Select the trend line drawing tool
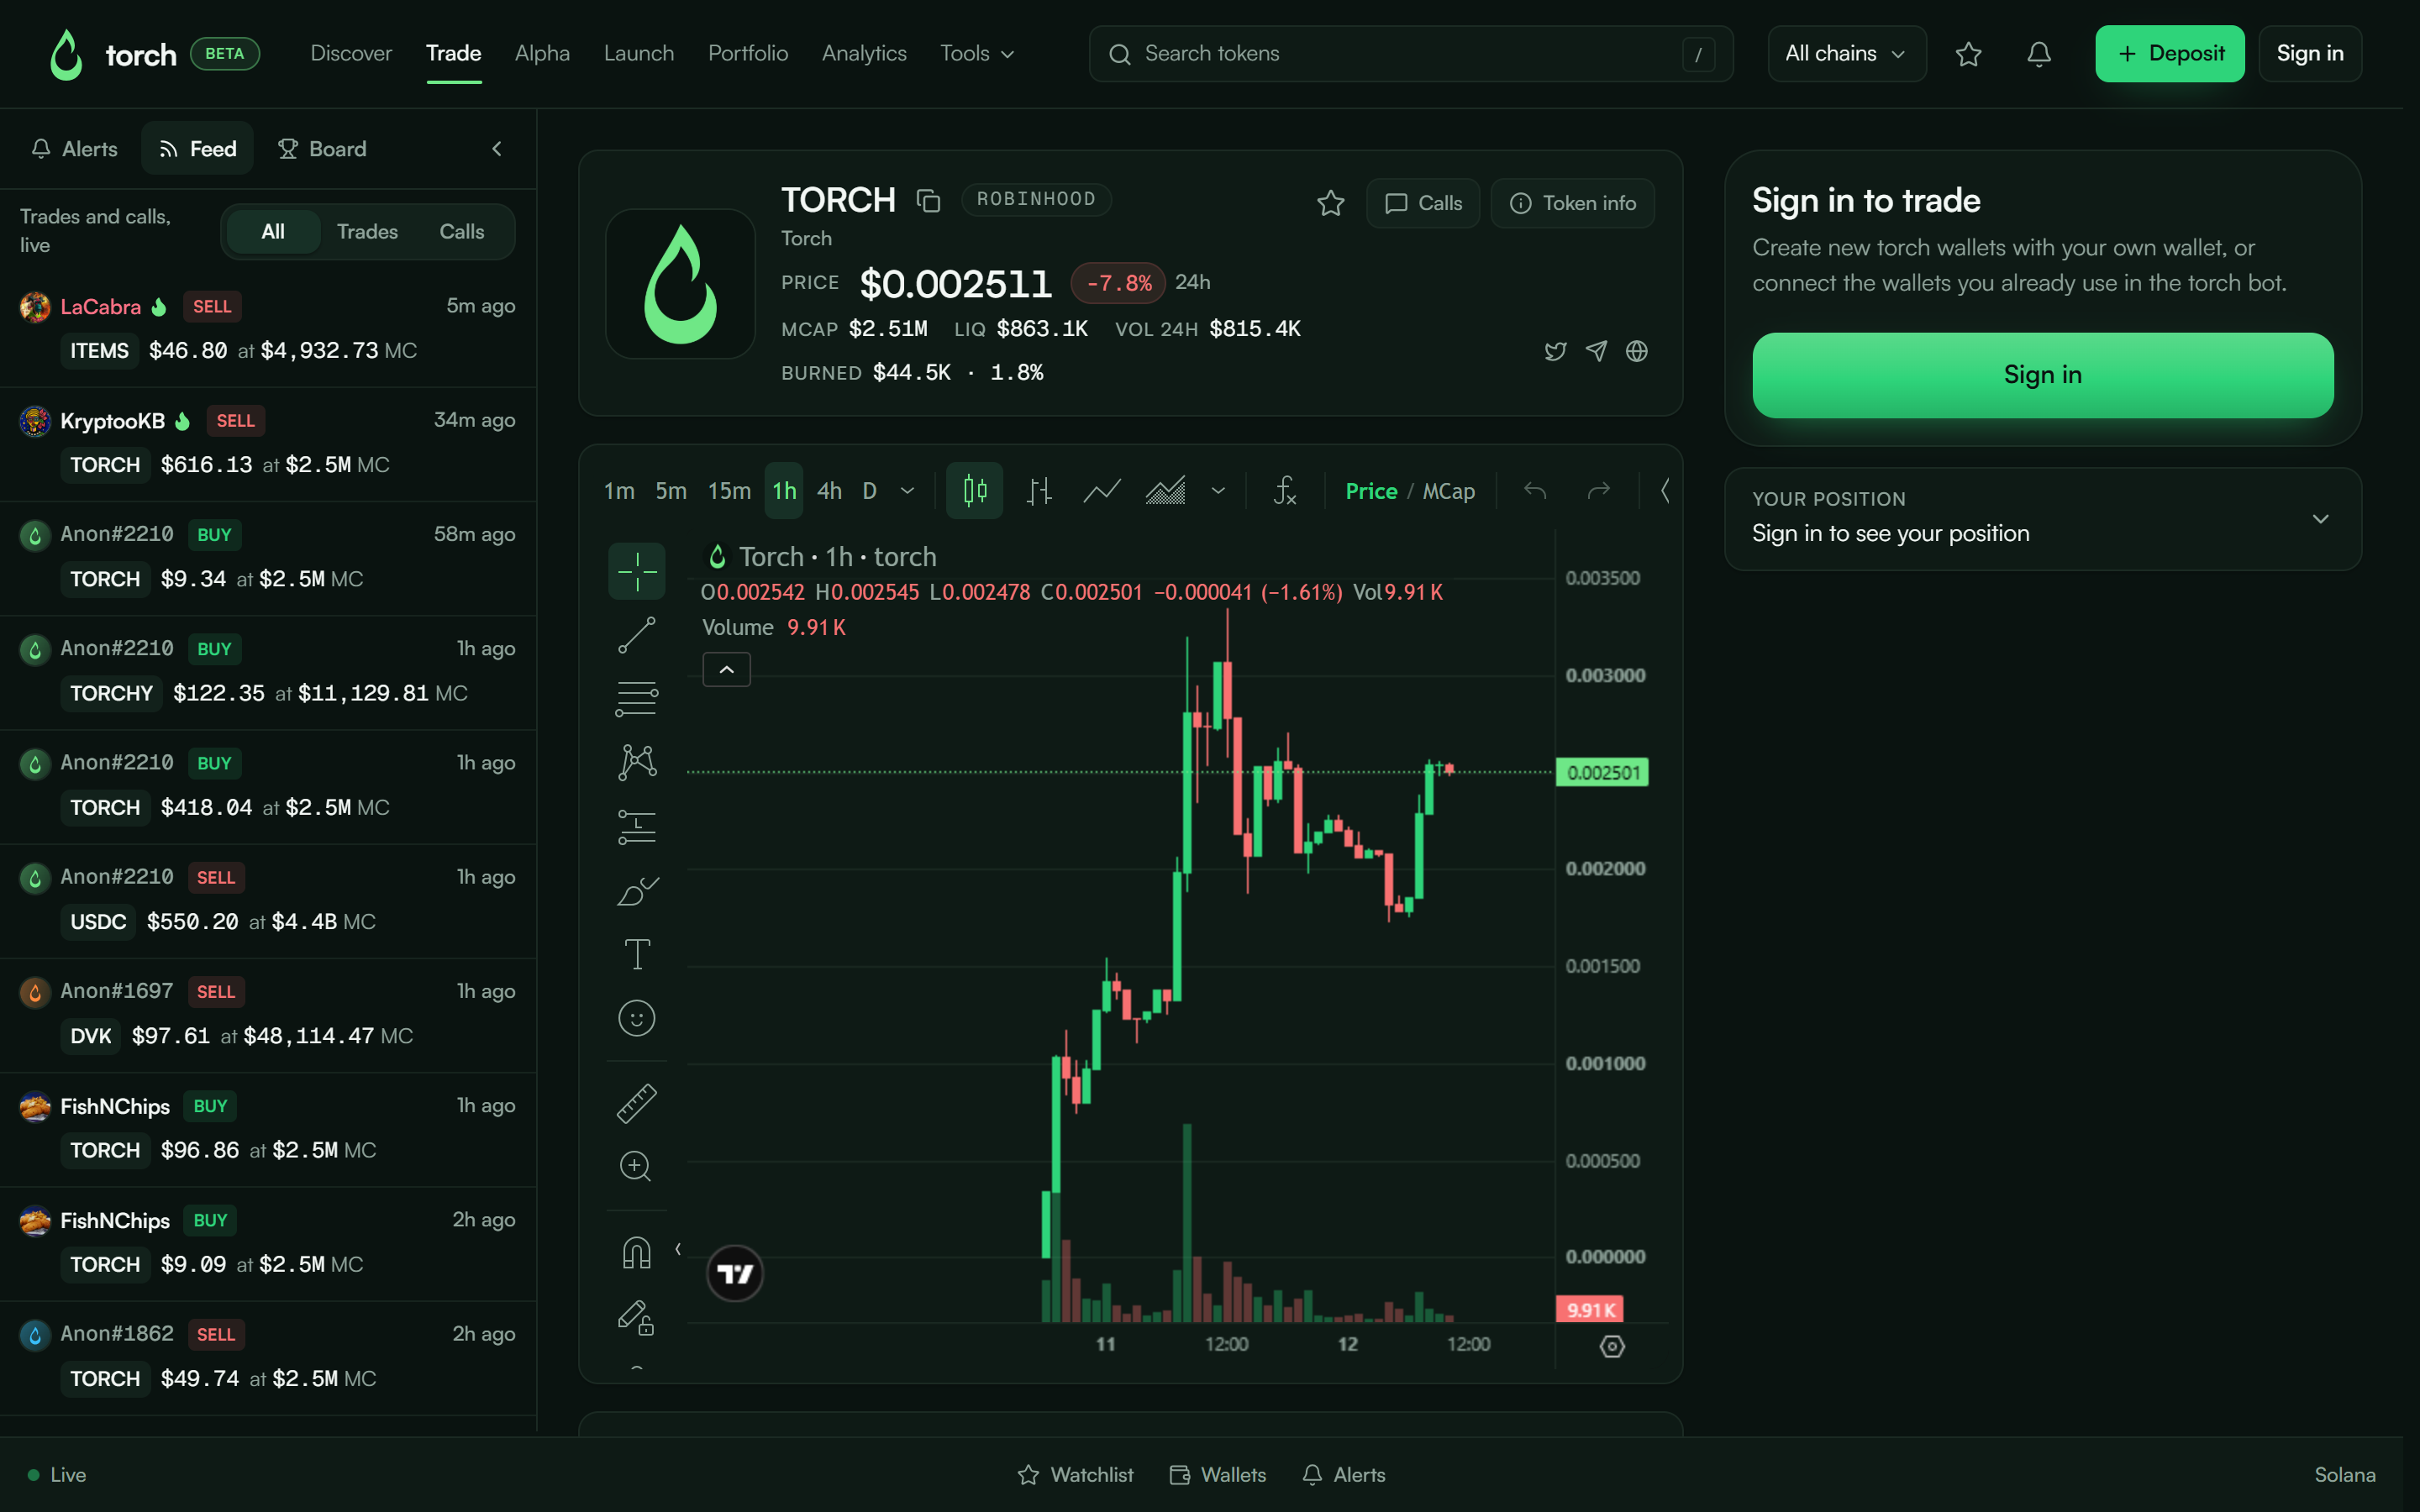2420x1512 pixels. click(636, 635)
